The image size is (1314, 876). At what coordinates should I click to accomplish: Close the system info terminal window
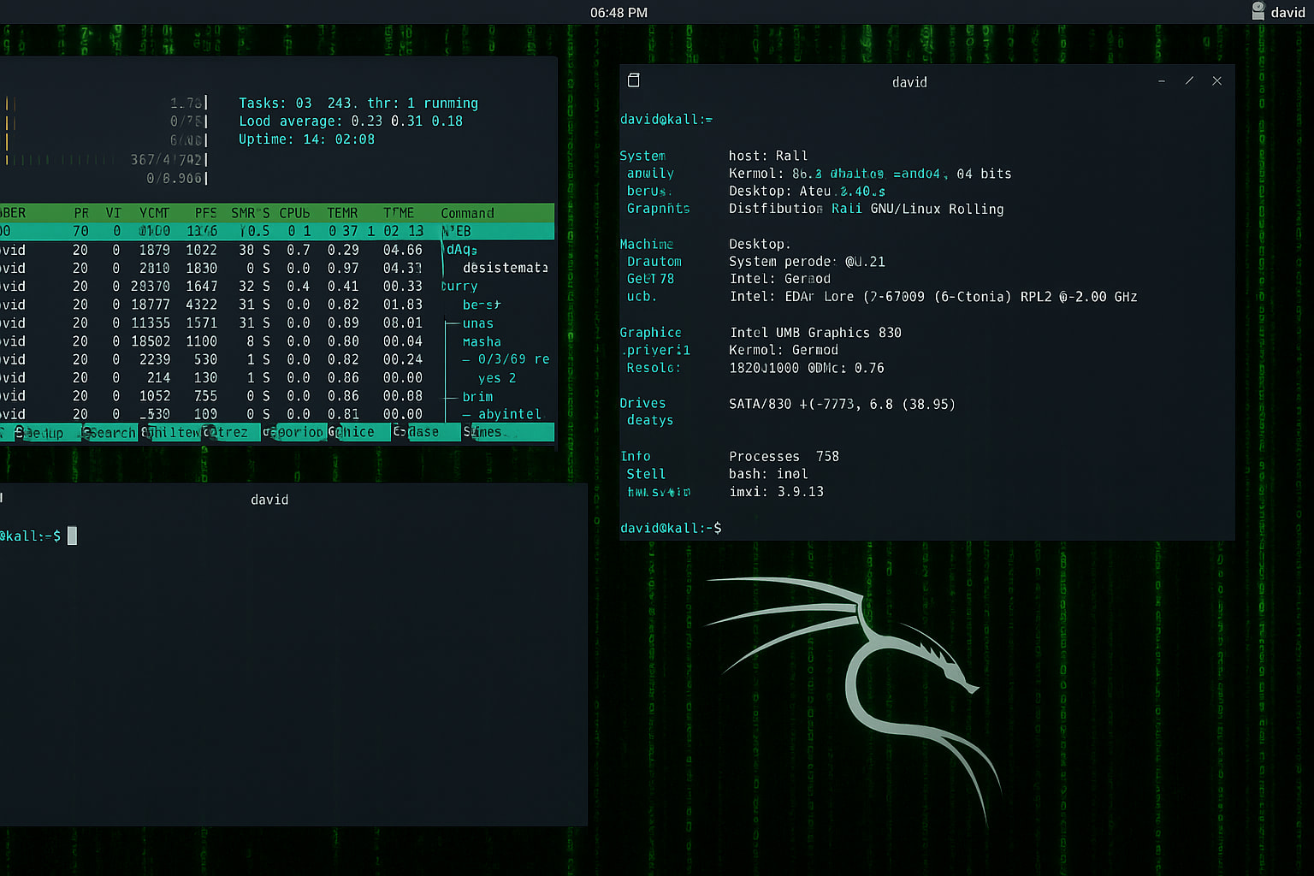point(1216,81)
